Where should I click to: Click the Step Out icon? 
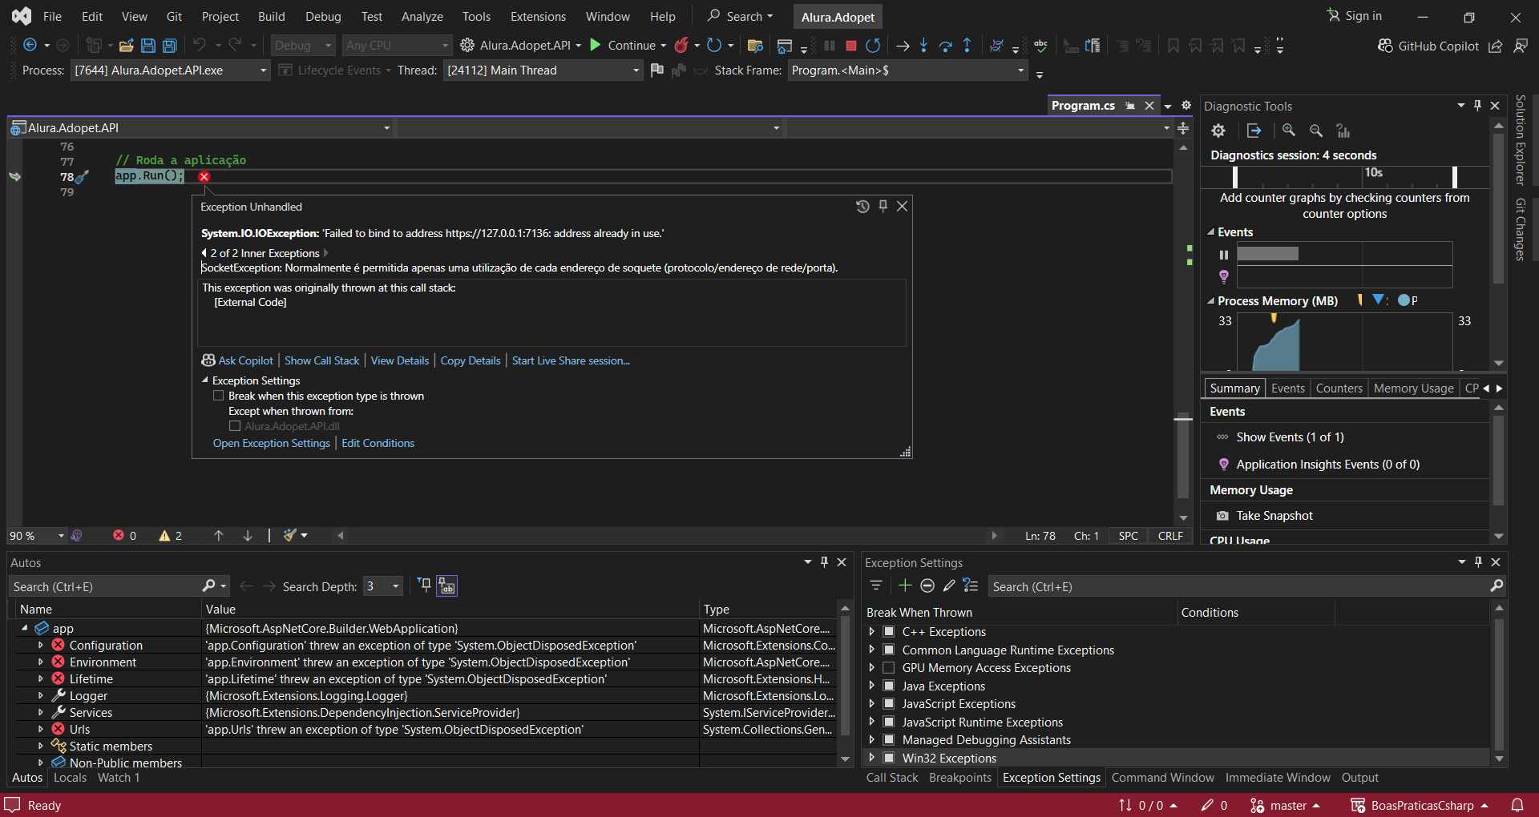(967, 46)
